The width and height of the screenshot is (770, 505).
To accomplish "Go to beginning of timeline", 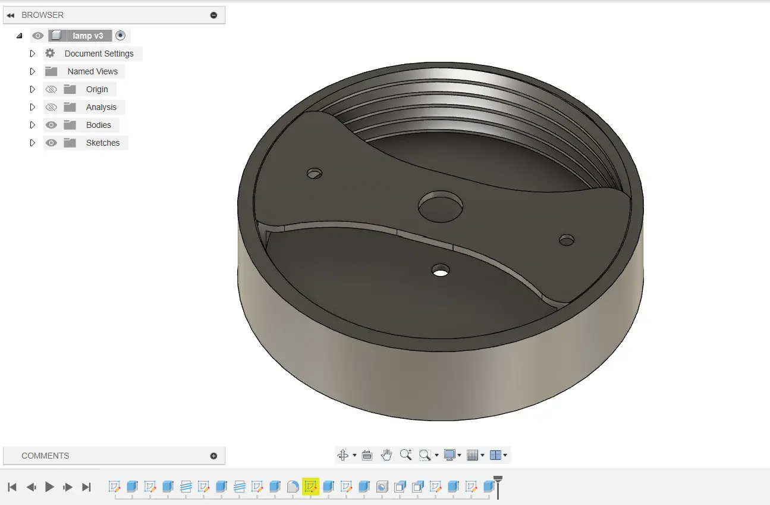I will pyautogui.click(x=12, y=487).
